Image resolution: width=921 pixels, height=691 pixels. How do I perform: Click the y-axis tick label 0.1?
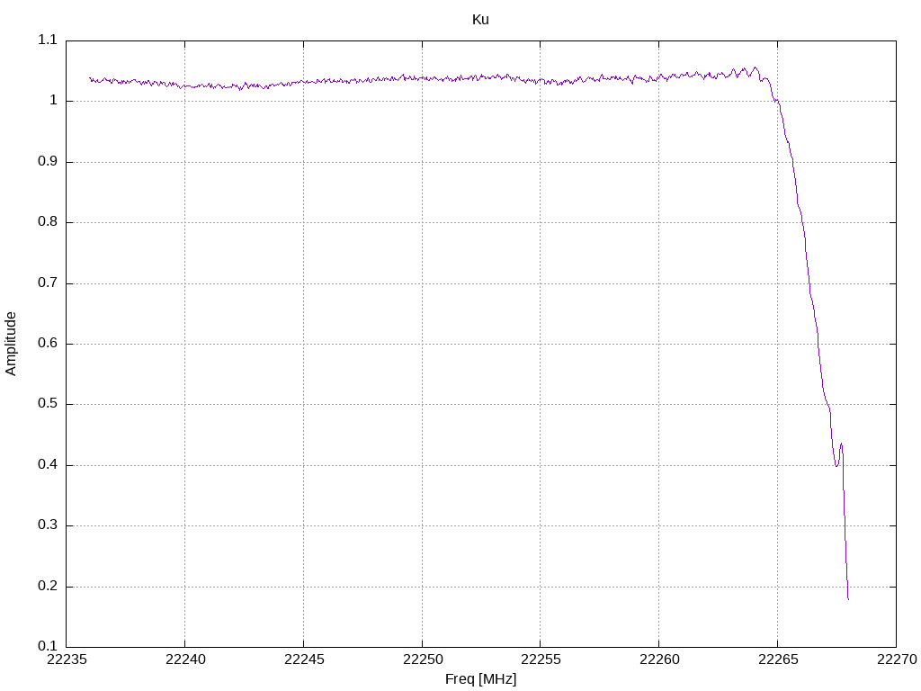click(x=48, y=646)
